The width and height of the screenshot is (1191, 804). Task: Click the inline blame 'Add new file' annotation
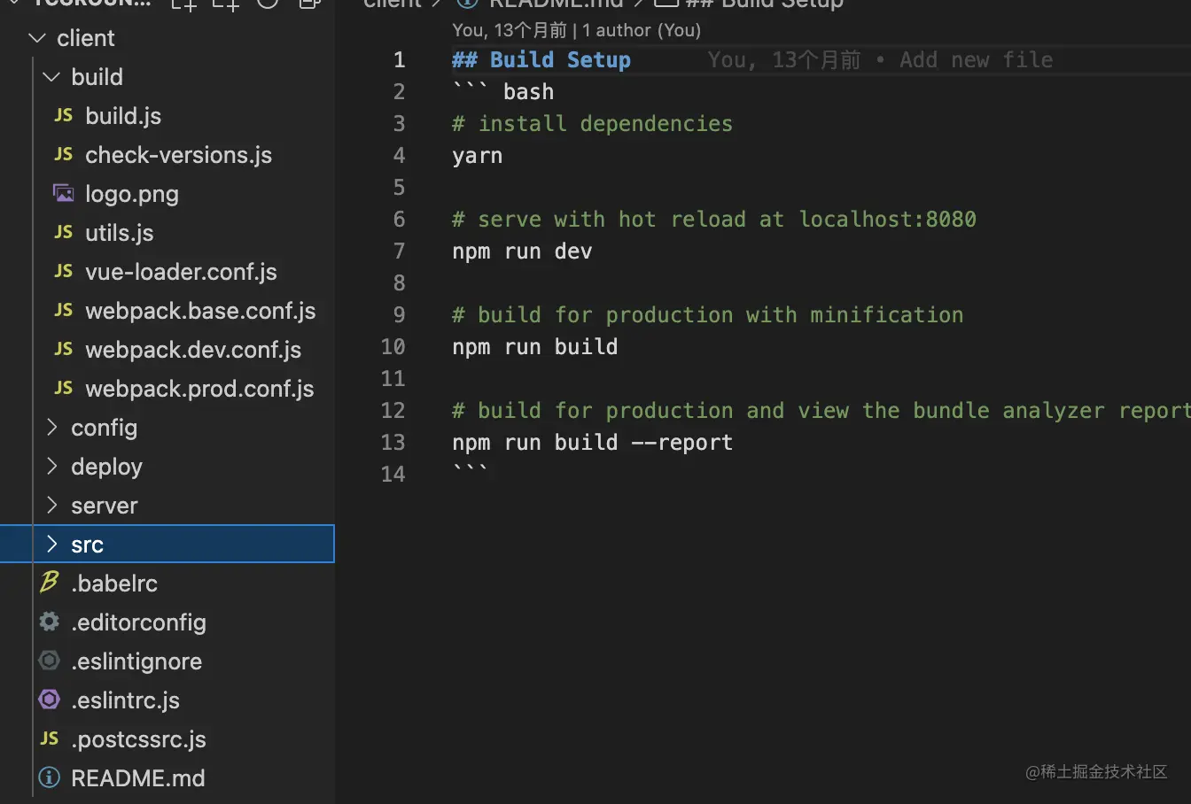[976, 60]
